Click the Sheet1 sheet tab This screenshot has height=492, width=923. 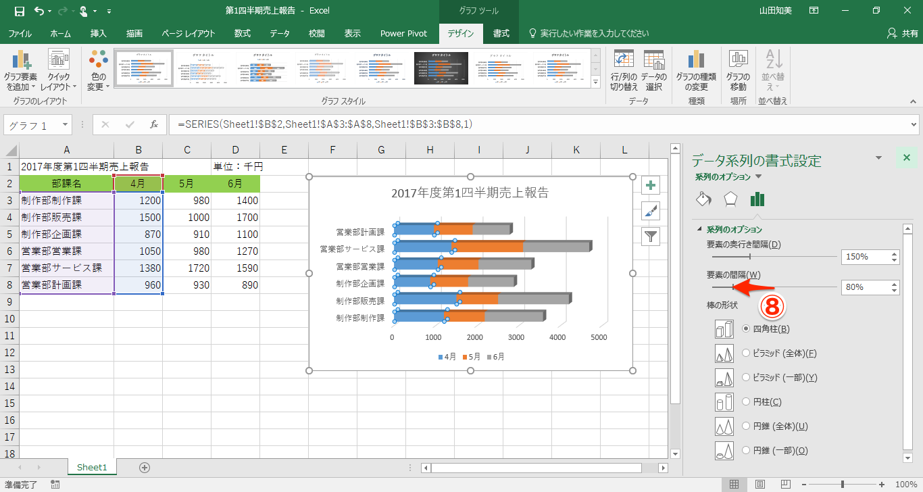(92, 467)
